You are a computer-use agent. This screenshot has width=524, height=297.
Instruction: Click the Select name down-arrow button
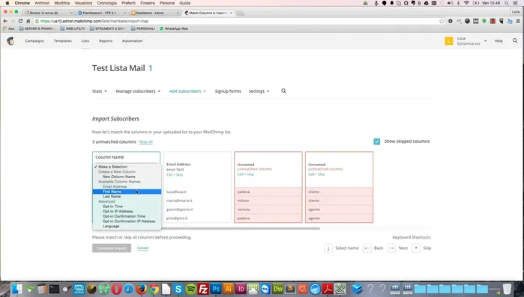pyautogui.click(x=328, y=248)
